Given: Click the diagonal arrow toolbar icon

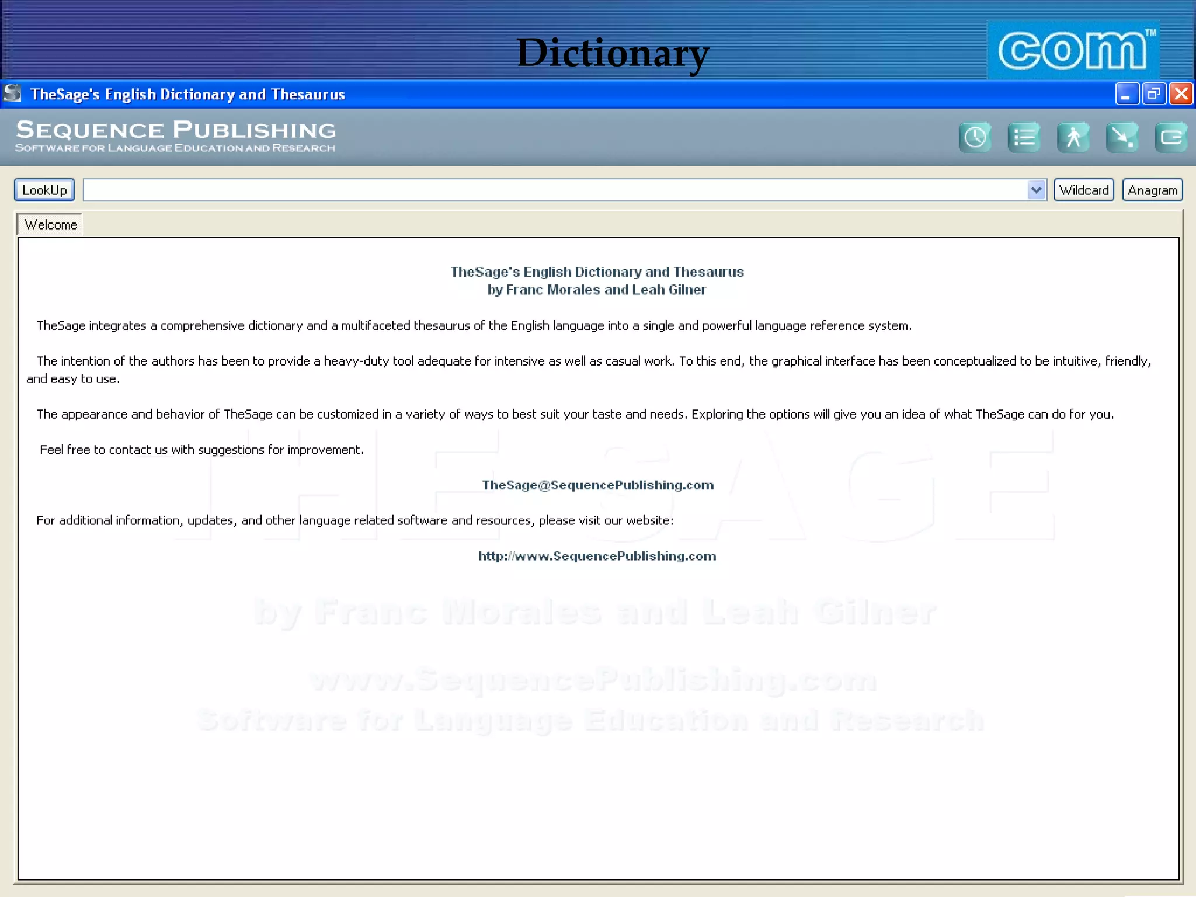Looking at the screenshot, I should [1122, 137].
